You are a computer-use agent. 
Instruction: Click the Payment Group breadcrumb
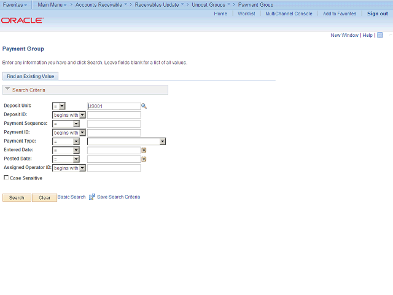[x=255, y=5]
